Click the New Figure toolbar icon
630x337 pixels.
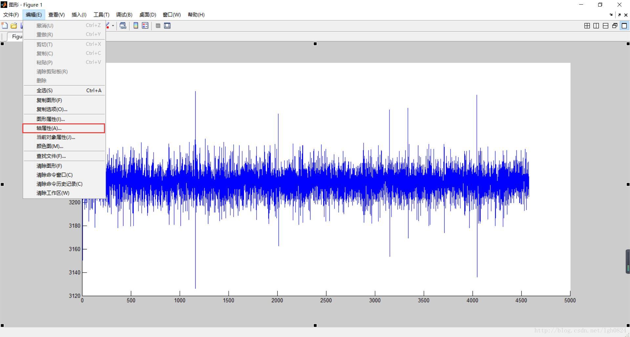(x=5, y=26)
